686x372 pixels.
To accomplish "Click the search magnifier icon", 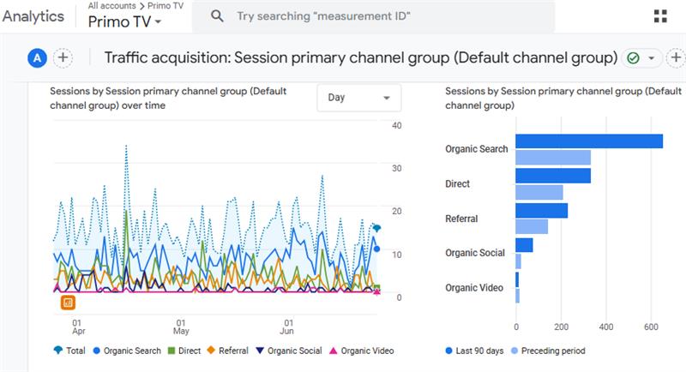I will (x=218, y=16).
